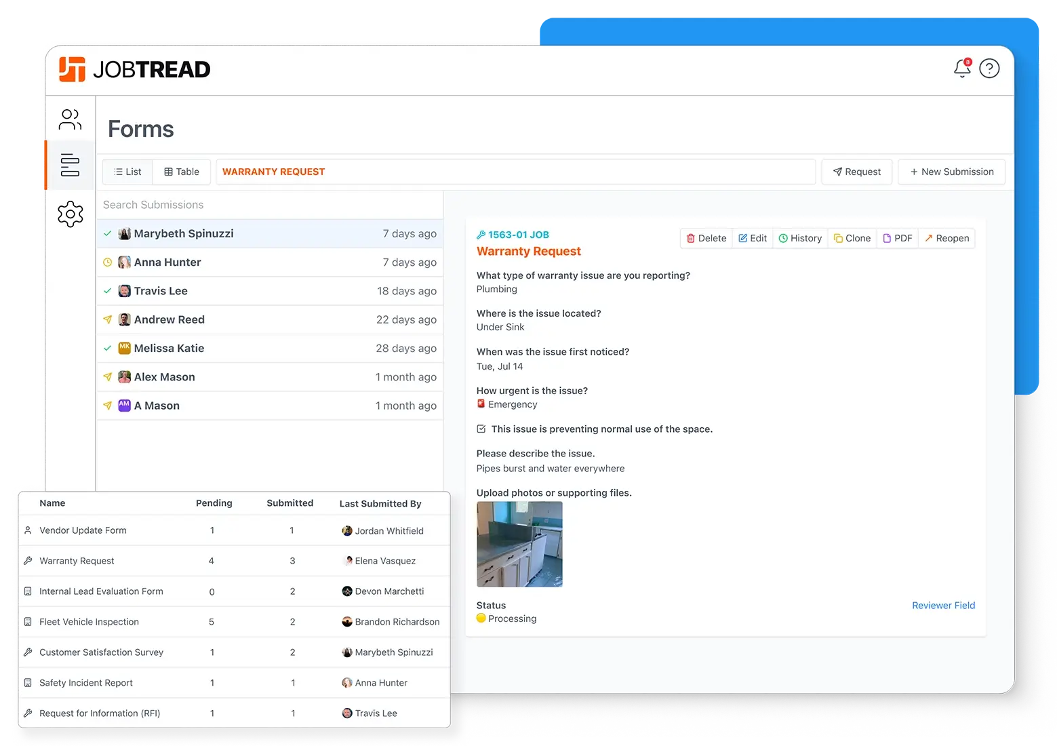The width and height of the screenshot is (1057, 746).
Task: Switch to List view tab
Action: 127,172
